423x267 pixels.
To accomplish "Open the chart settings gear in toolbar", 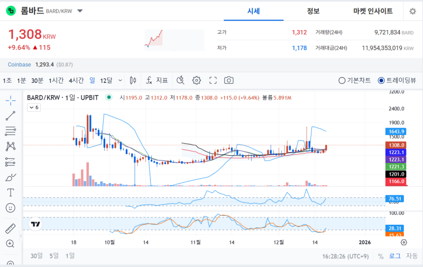I will click(x=196, y=80).
